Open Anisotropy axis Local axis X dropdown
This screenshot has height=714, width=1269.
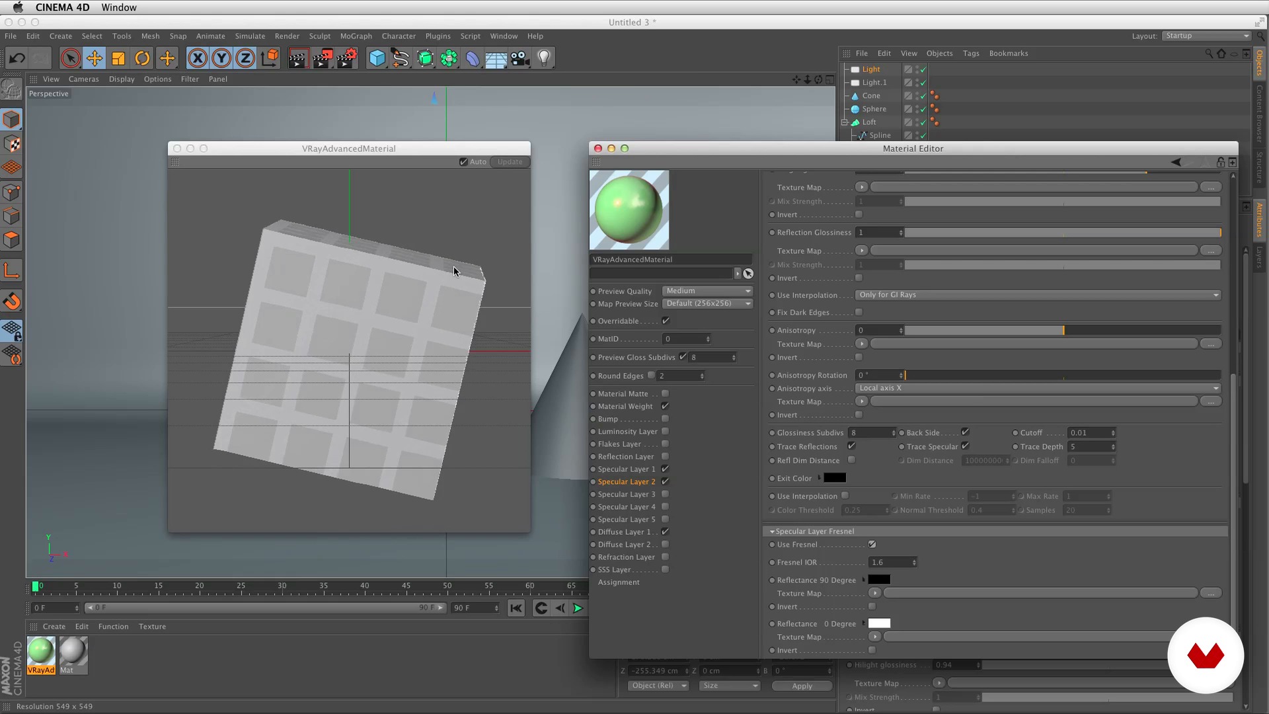click(x=1038, y=388)
